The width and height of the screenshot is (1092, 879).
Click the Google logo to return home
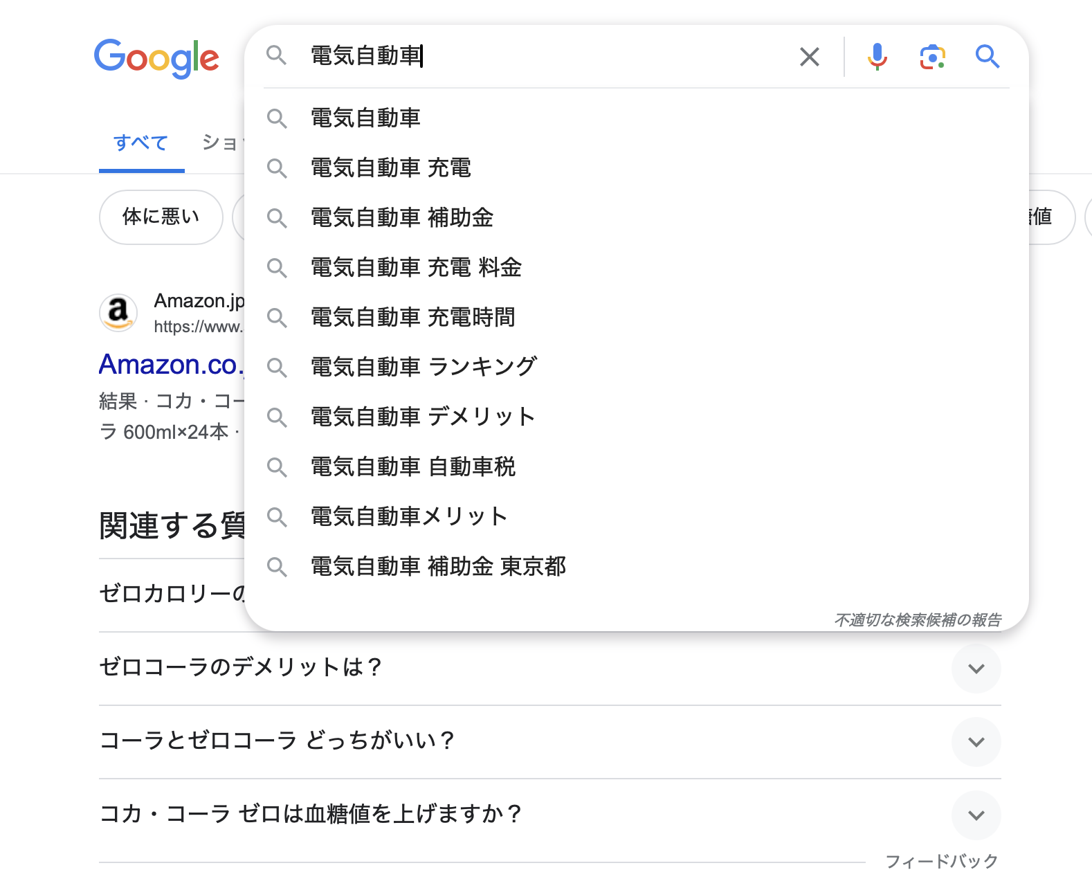pyautogui.click(x=157, y=58)
